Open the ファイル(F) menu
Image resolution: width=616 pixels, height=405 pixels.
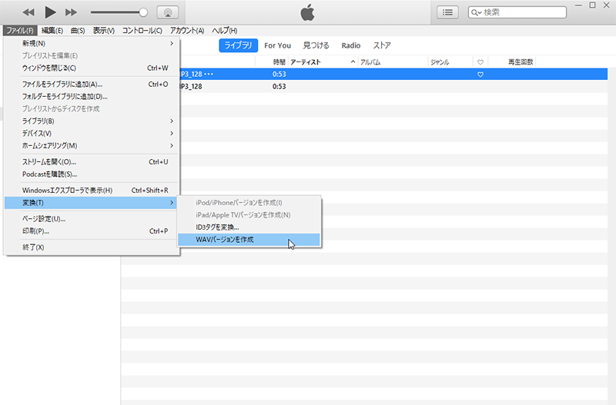pyautogui.click(x=20, y=31)
